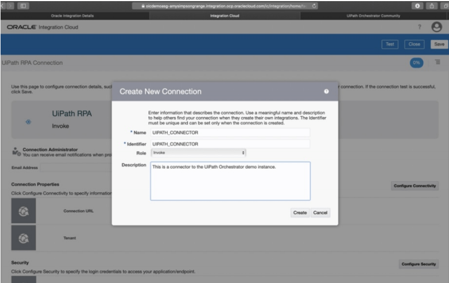The width and height of the screenshot is (449, 283).
Task: Open the user profile avatar menu
Action: (436, 27)
